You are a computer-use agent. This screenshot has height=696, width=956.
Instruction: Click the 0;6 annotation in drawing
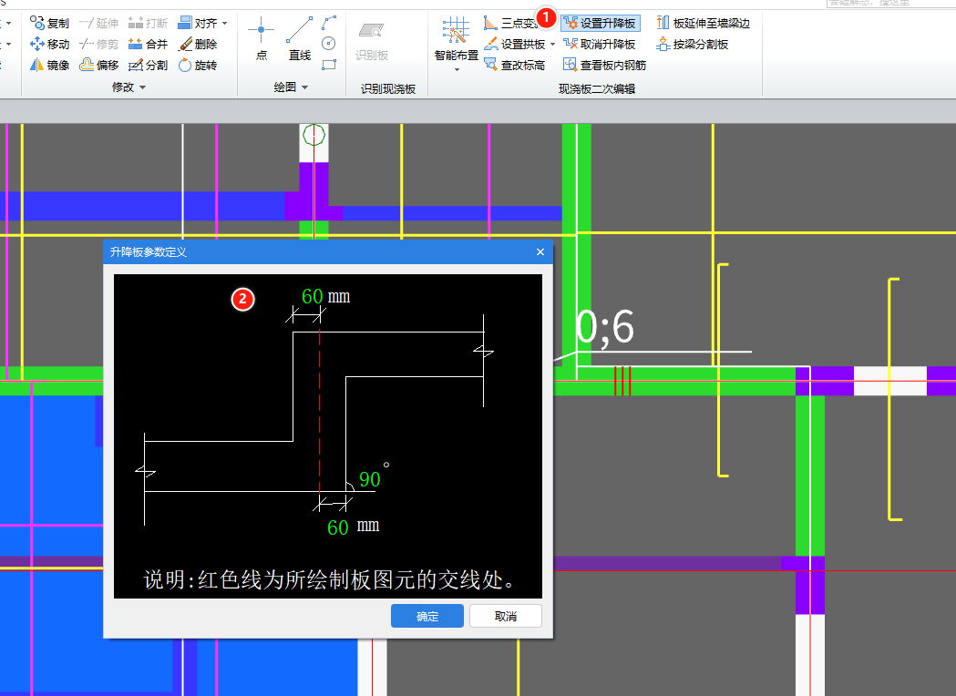605,328
